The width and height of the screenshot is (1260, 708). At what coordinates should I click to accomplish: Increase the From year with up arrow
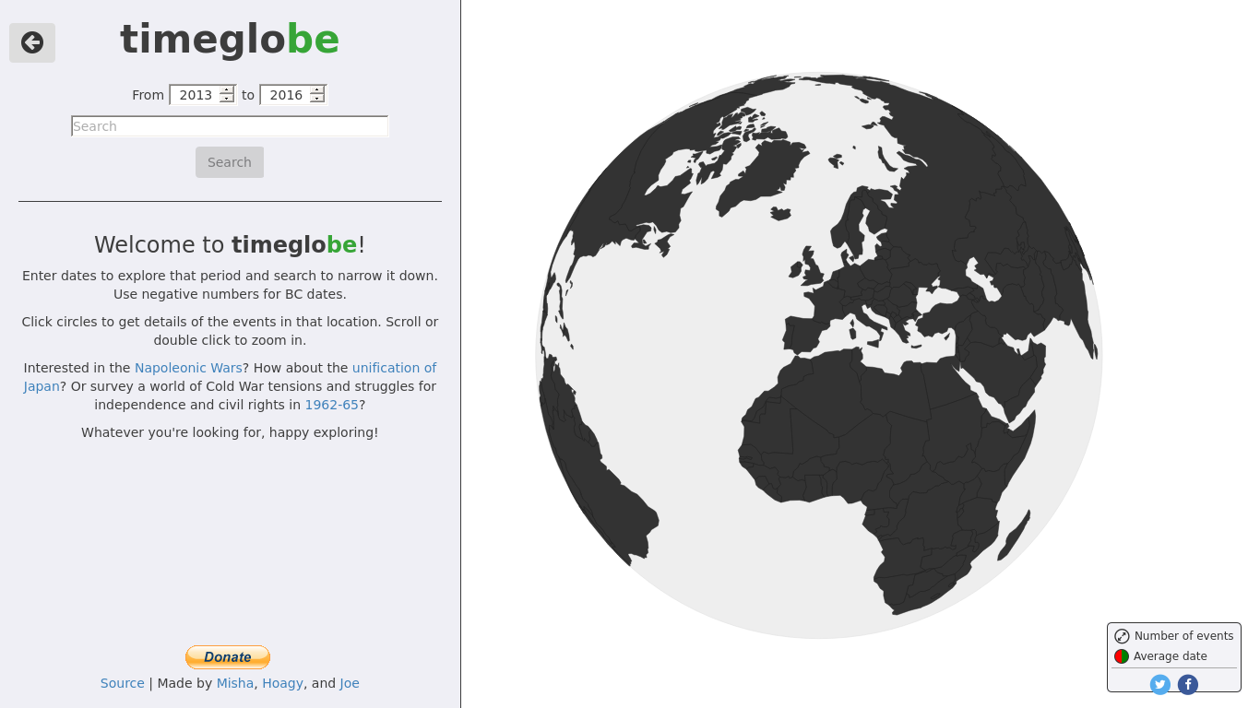227,90
